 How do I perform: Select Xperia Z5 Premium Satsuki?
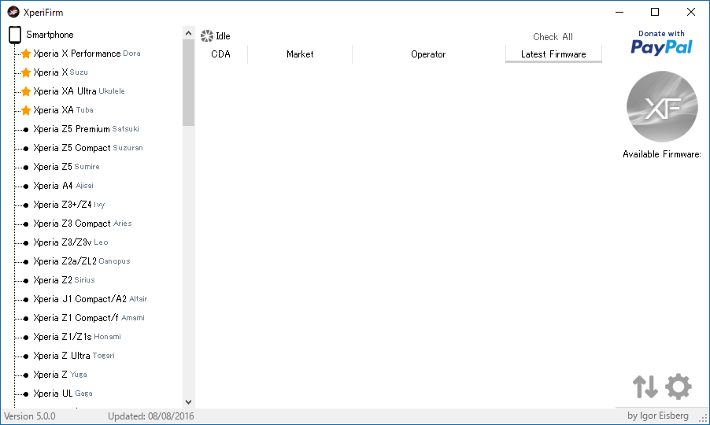[86, 129]
